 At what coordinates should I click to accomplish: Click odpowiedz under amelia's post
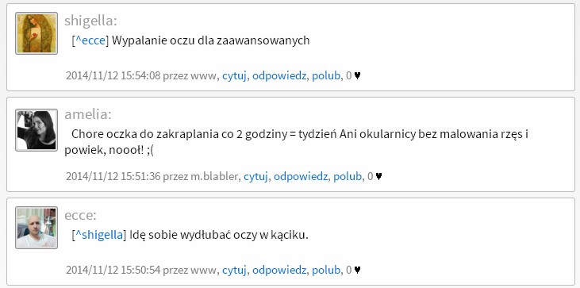tap(301, 177)
